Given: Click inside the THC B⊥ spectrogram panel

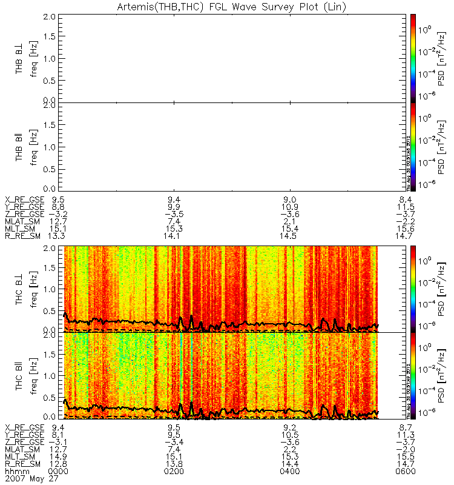Looking at the screenshot, I should point(232,289).
